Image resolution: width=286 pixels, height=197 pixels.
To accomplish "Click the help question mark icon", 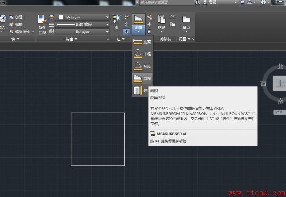I will [x=264, y=2].
